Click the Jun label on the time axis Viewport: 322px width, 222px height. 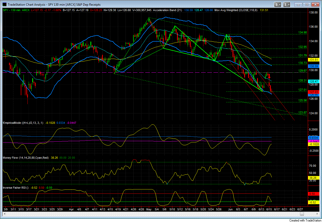(x=230, y=209)
